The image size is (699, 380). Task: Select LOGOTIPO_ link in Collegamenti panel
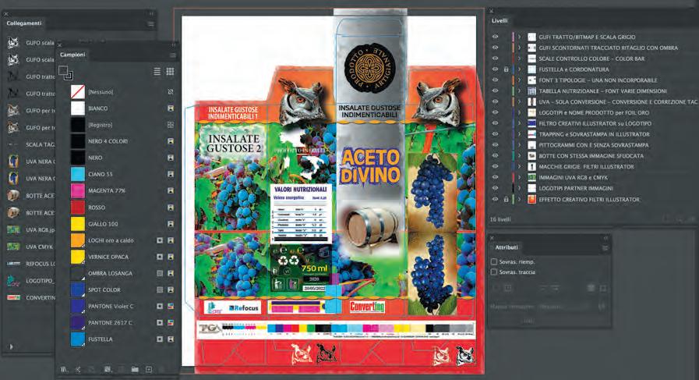pyautogui.click(x=30, y=281)
